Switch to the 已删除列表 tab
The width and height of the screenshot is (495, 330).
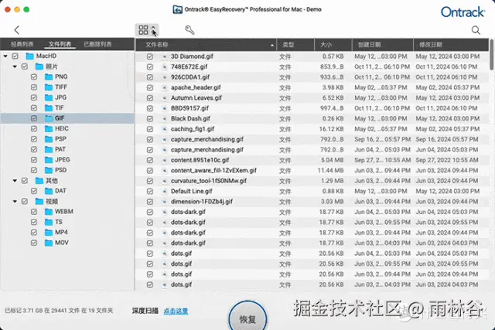pos(97,44)
